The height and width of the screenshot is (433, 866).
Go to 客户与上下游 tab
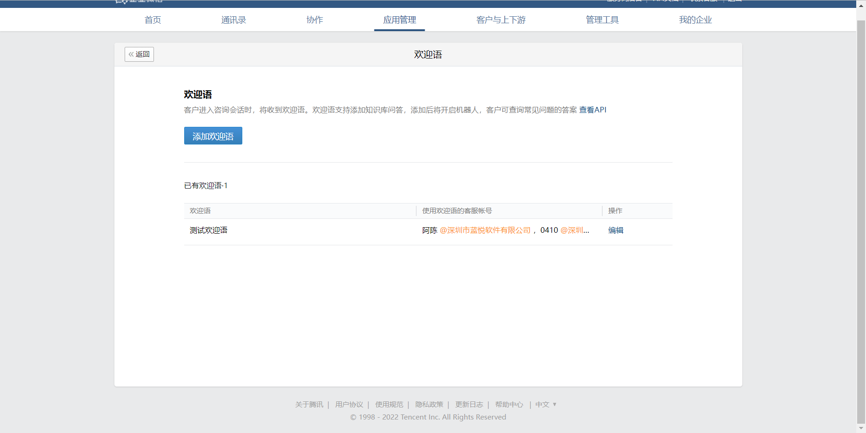click(x=501, y=20)
